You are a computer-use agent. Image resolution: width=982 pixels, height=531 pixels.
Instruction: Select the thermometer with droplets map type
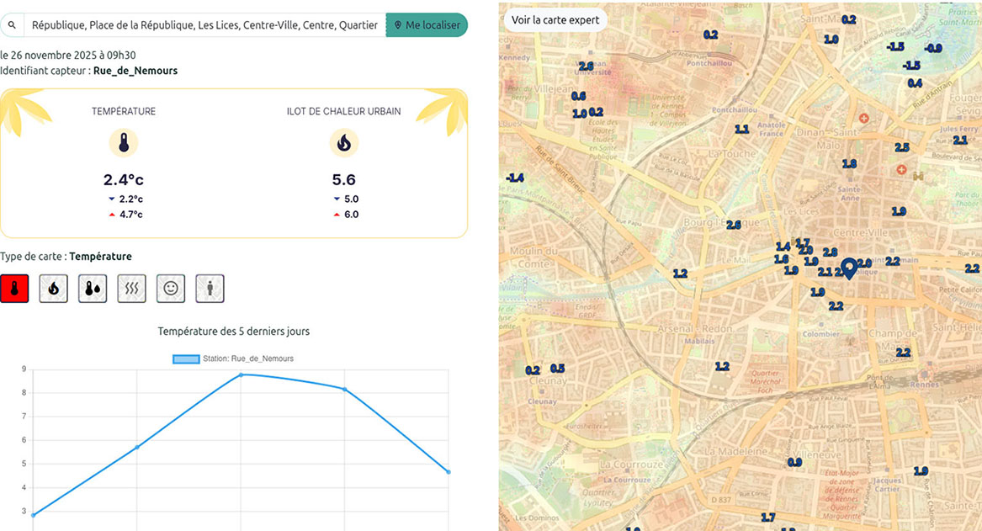pyautogui.click(x=93, y=289)
